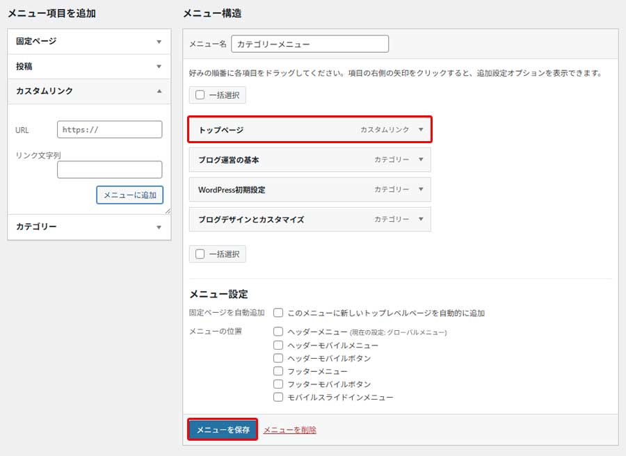This screenshot has height=456, width=626.
Task: Open options arrow on ブログデザインとカスタマイズ item
Action: pos(420,219)
